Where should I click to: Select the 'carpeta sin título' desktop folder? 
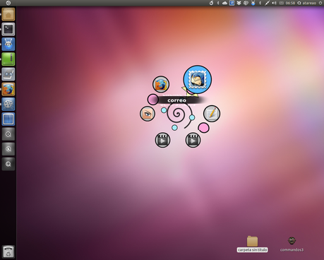click(252, 244)
